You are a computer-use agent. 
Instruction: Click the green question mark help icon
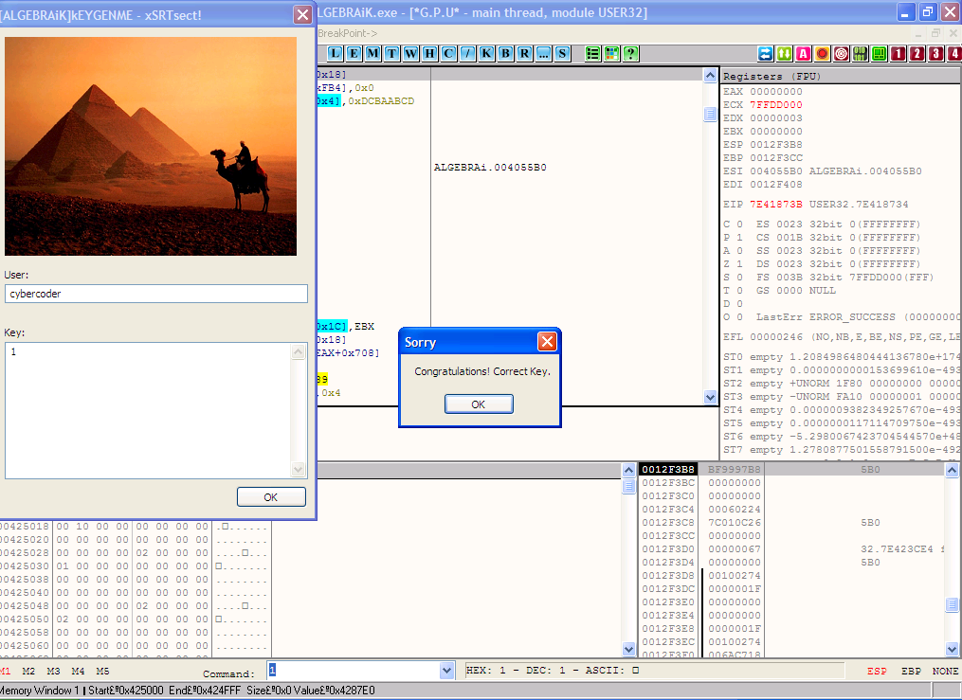pyautogui.click(x=630, y=53)
